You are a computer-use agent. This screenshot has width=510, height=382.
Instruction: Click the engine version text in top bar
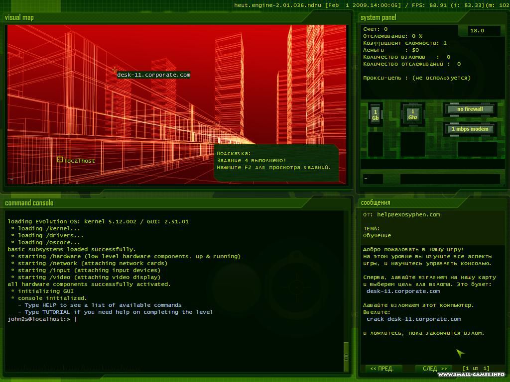[x=278, y=5]
